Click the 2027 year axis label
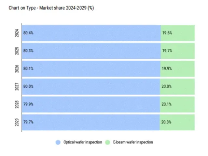Image resolution: width=208 pixels, height=156 pixels. (17, 87)
